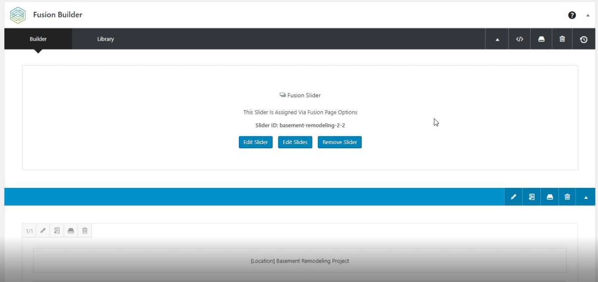This screenshot has width=598, height=282.
Task: Open the Fusion Builder help question mark
Action: (572, 15)
